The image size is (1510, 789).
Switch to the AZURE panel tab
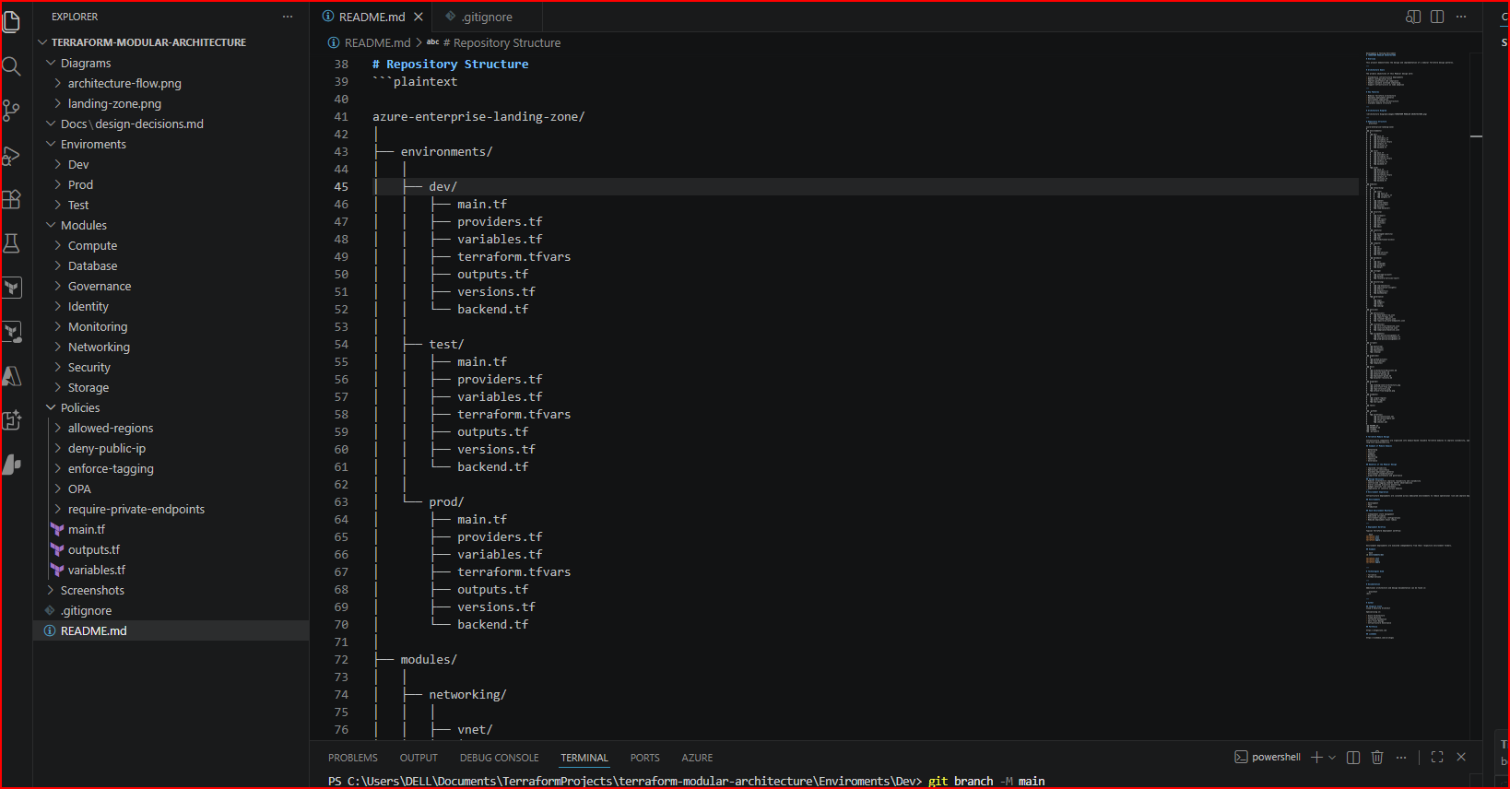697,758
